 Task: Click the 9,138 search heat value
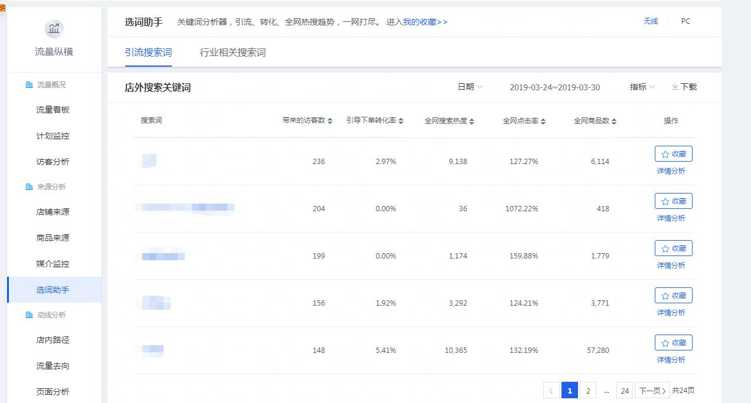pyautogui.click(x=458, y=162)
